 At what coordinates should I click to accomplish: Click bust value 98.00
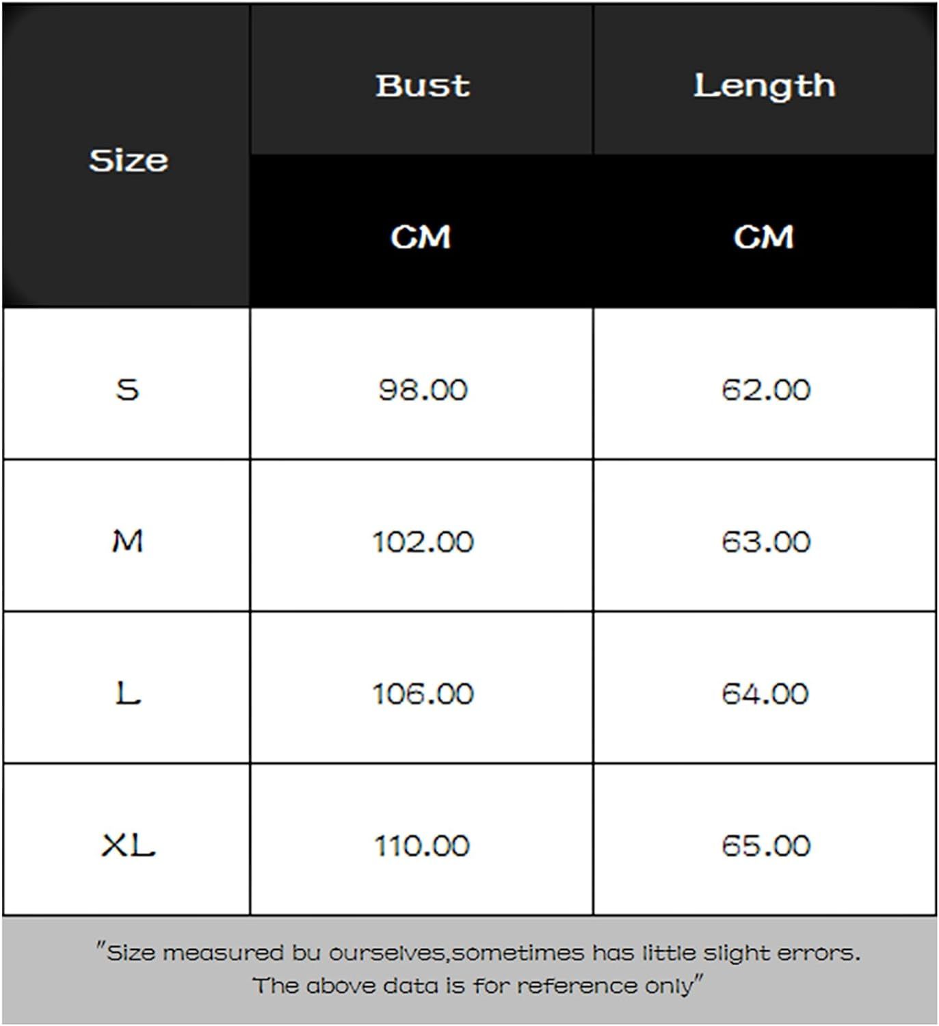tap(423, 390)
